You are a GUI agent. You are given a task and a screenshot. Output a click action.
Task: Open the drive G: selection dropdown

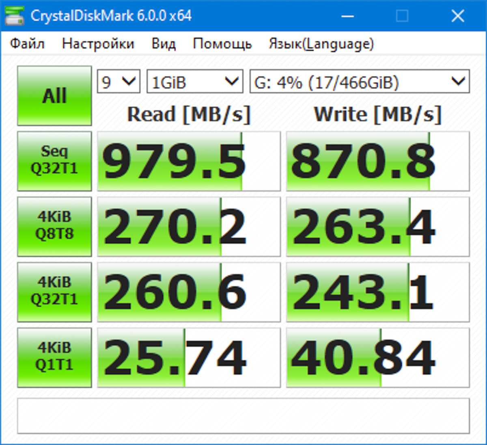click(360, 82)
